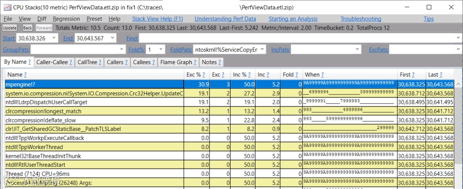This screenshot has width=463, height=189.
Task: Open the Tips link
Action: [x=429, y=19]
